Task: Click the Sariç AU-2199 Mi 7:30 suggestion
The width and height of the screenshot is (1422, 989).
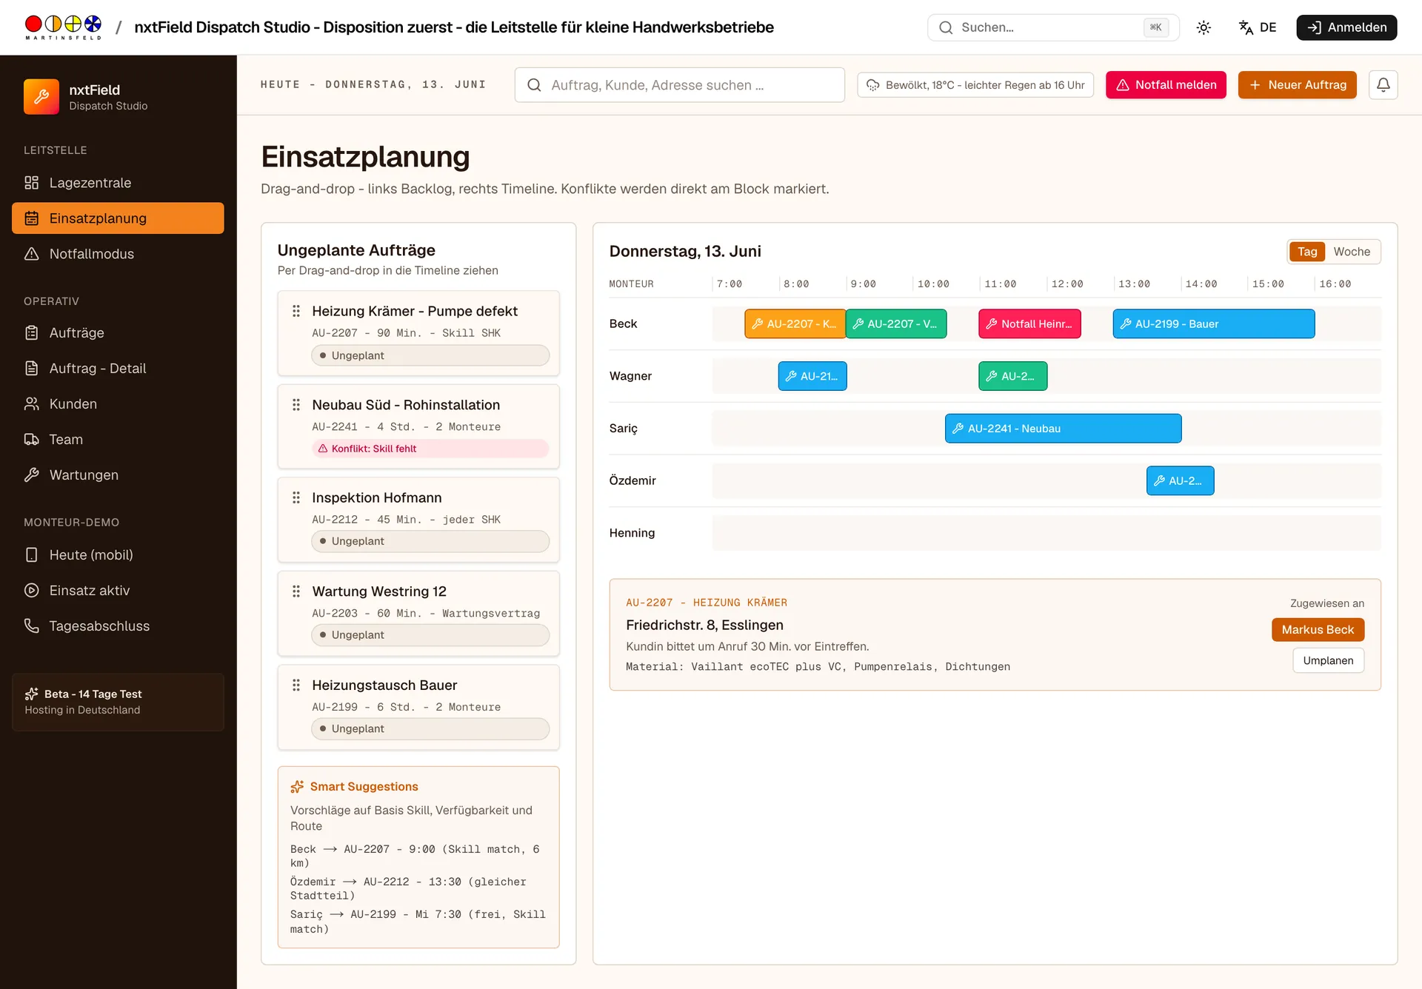Action: pyautogui.click(x=418, y=922)
